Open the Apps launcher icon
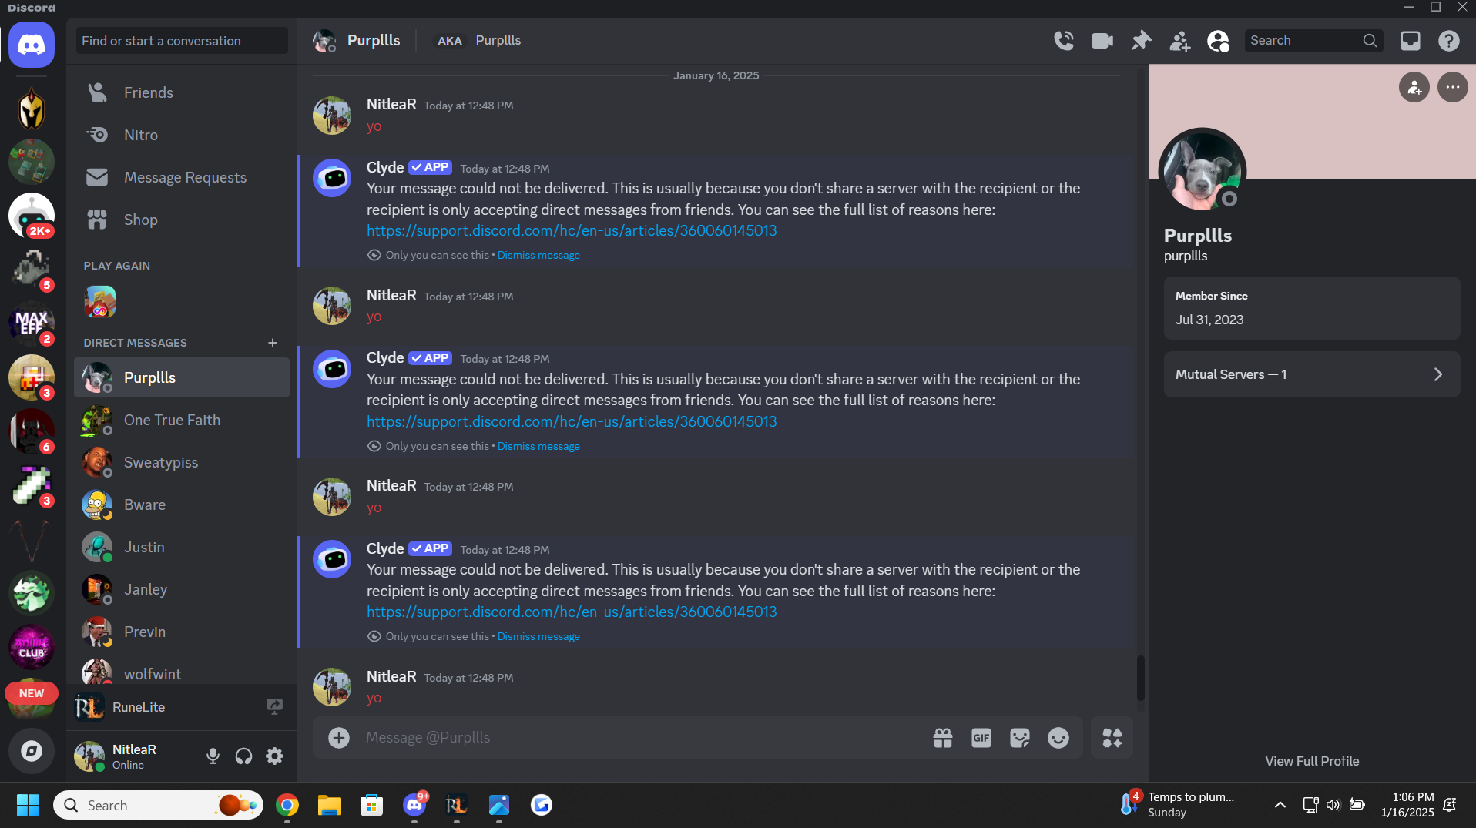Viewport: 1476px width, 828px height. click(x=1112, y=738)
